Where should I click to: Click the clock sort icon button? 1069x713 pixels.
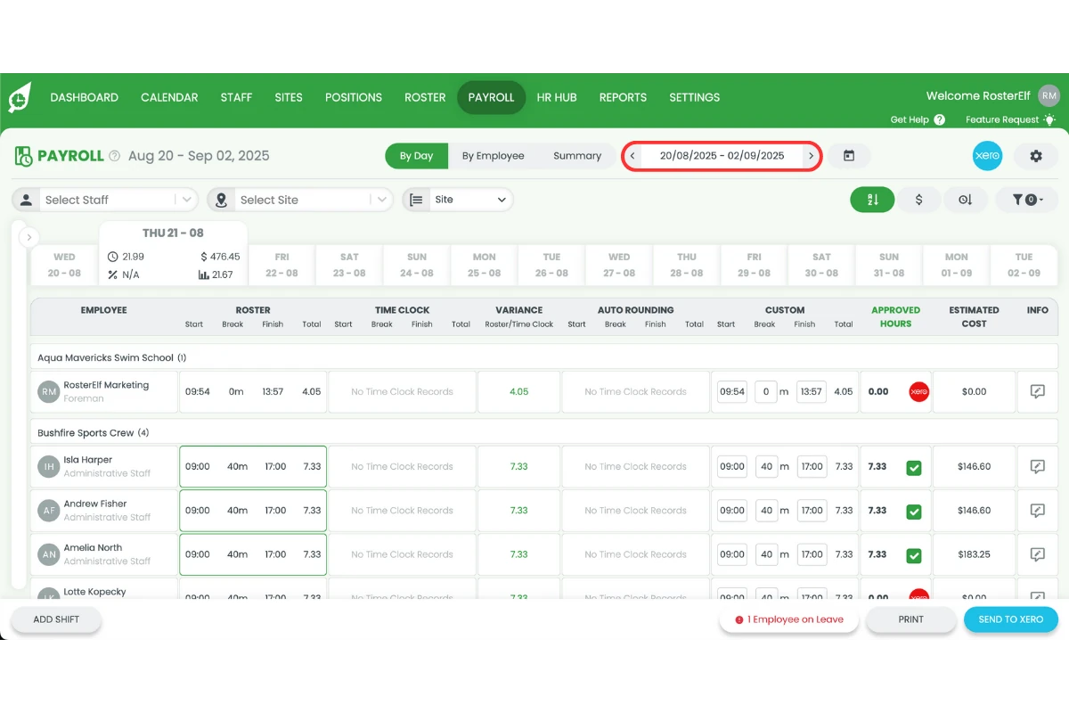pos(966,200)
